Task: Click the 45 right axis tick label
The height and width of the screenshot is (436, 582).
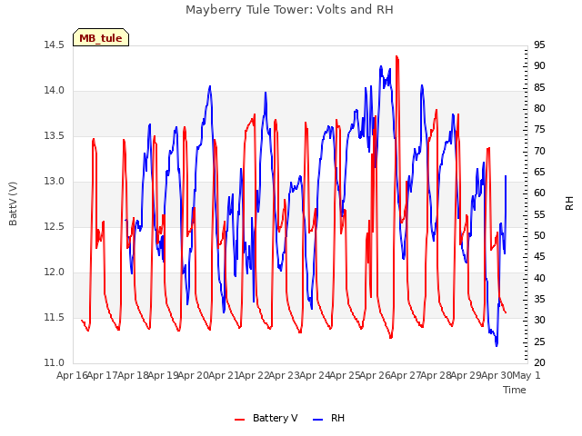Action: pyautogui.click(x=539, y=256)
